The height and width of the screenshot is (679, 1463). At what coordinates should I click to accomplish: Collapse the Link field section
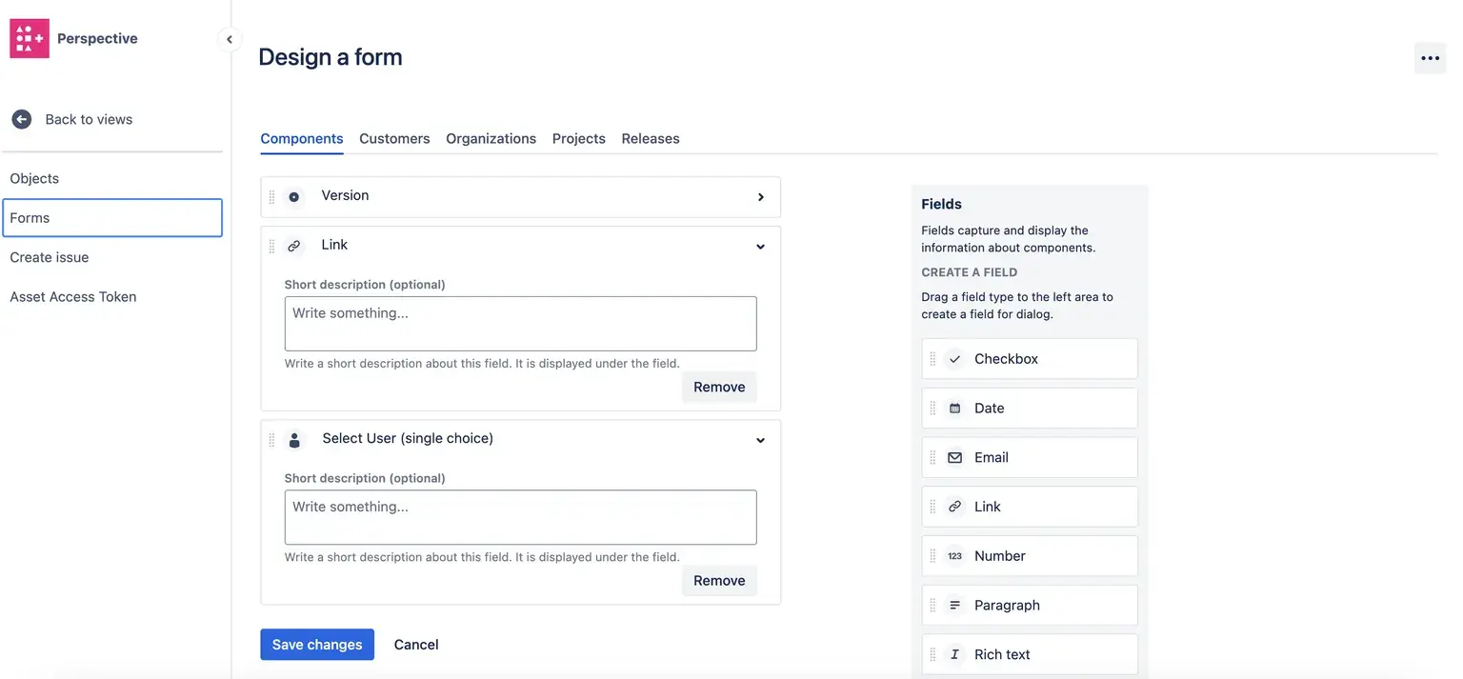(x=760, y=247)
